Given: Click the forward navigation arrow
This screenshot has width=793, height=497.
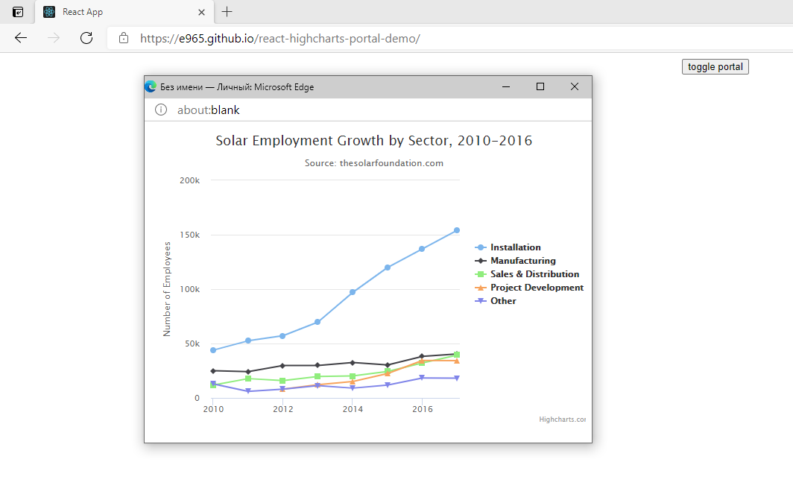Looking at the screenshot, I should click(x=53, y=38).
